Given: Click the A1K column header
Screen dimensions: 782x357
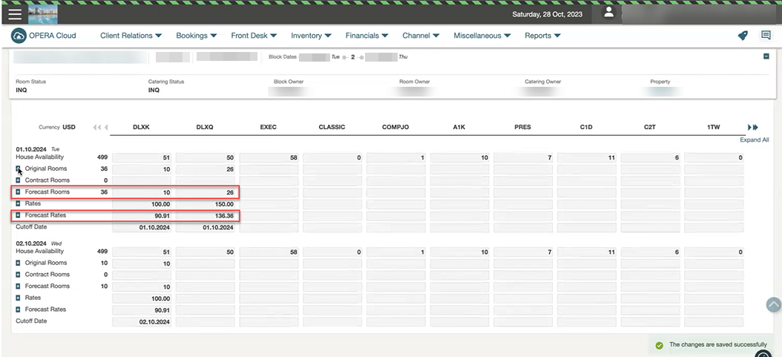Looking at the screenshot, I should click(459, 127).
